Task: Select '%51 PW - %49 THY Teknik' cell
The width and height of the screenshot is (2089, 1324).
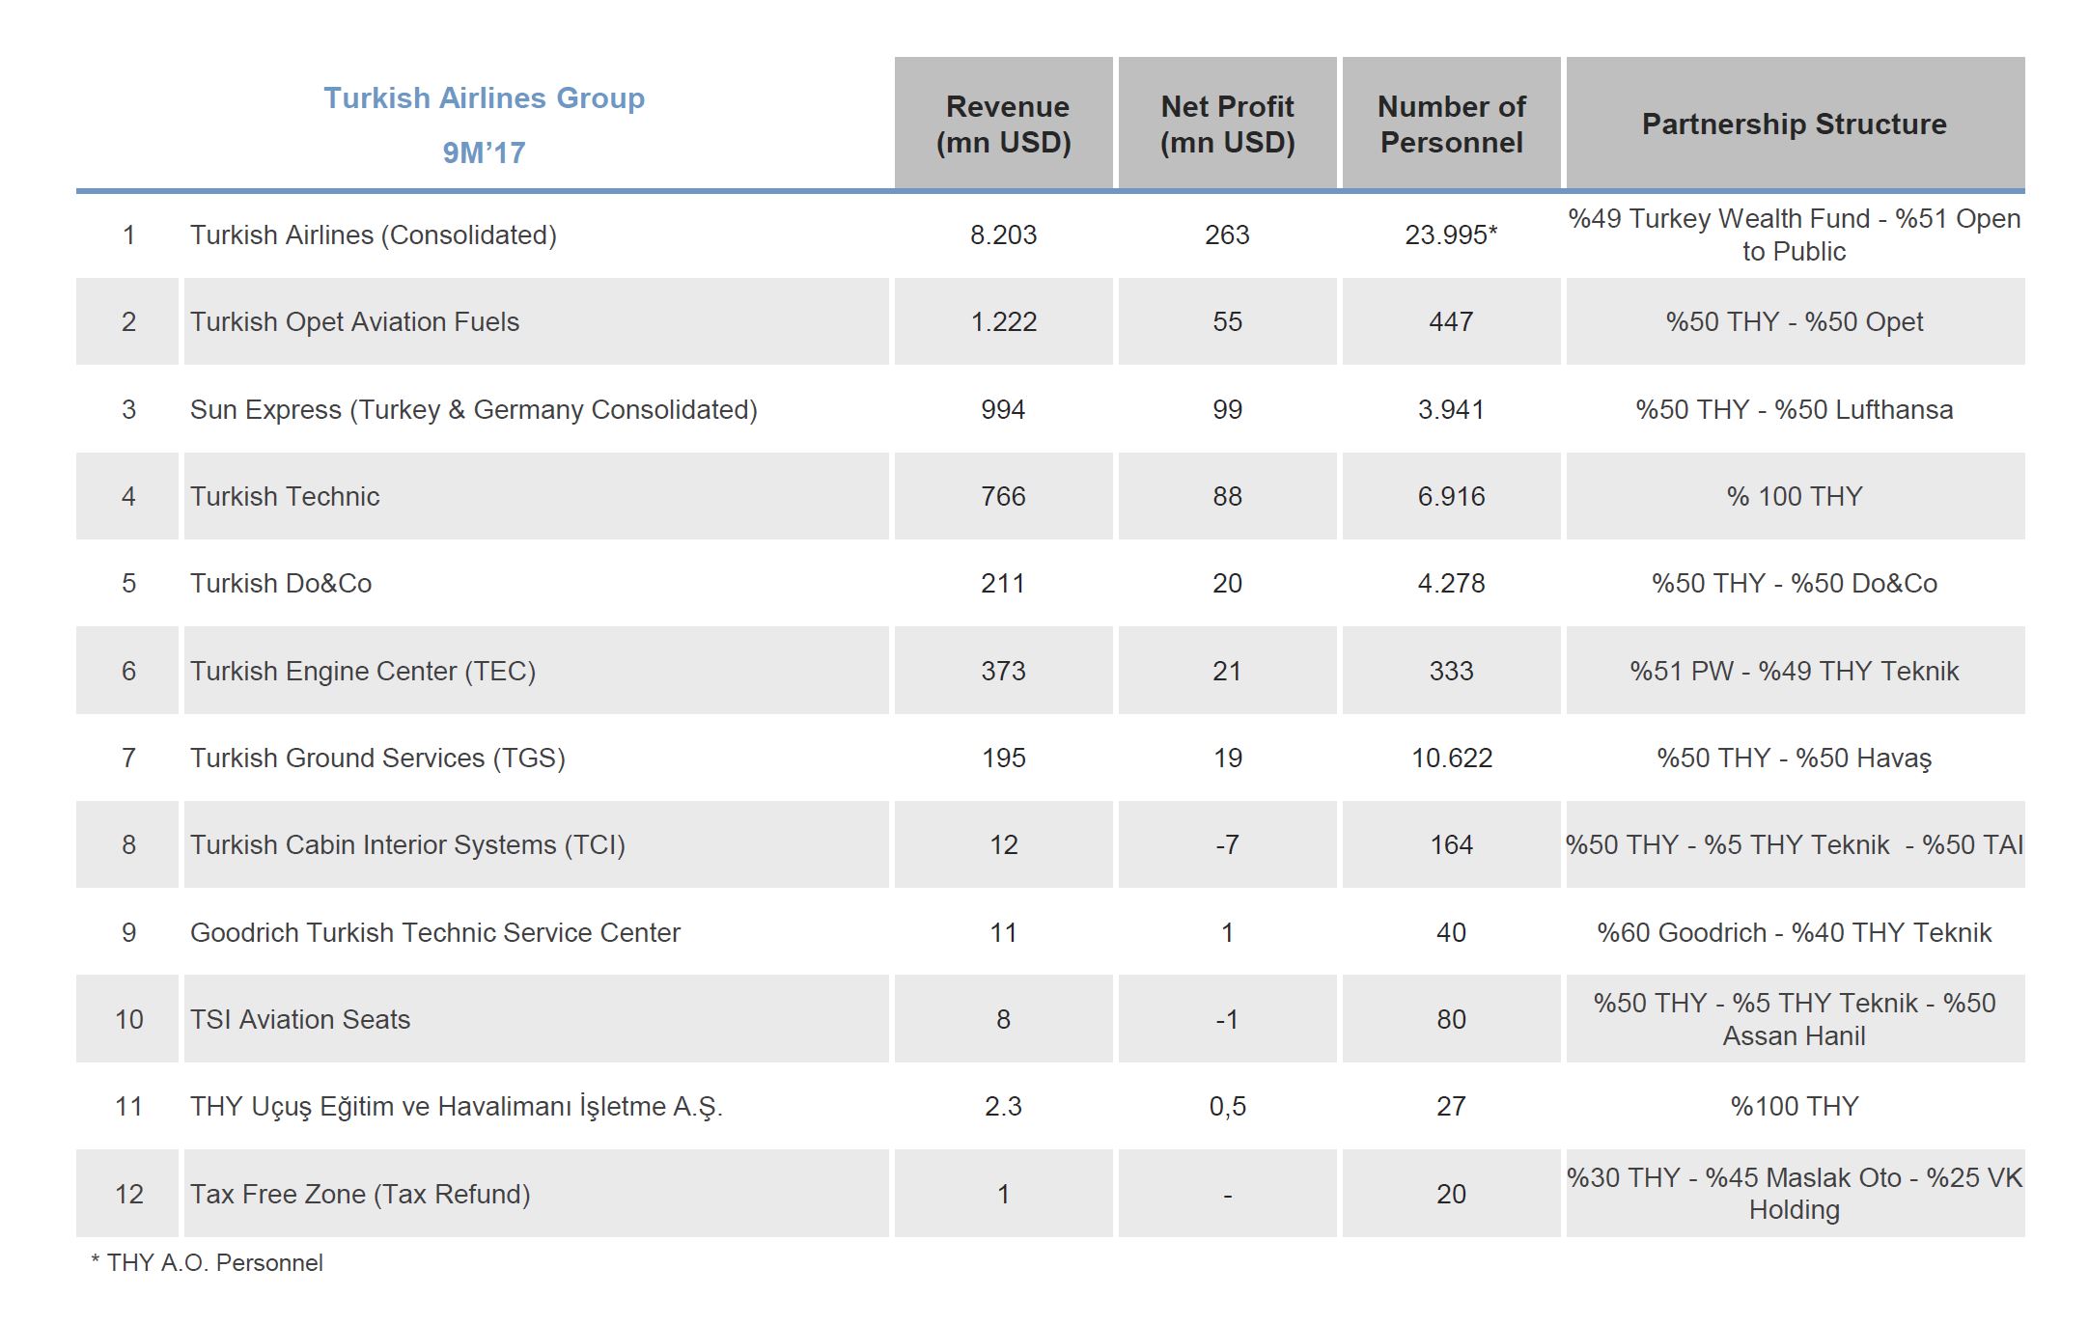Action: [1796, 672]
